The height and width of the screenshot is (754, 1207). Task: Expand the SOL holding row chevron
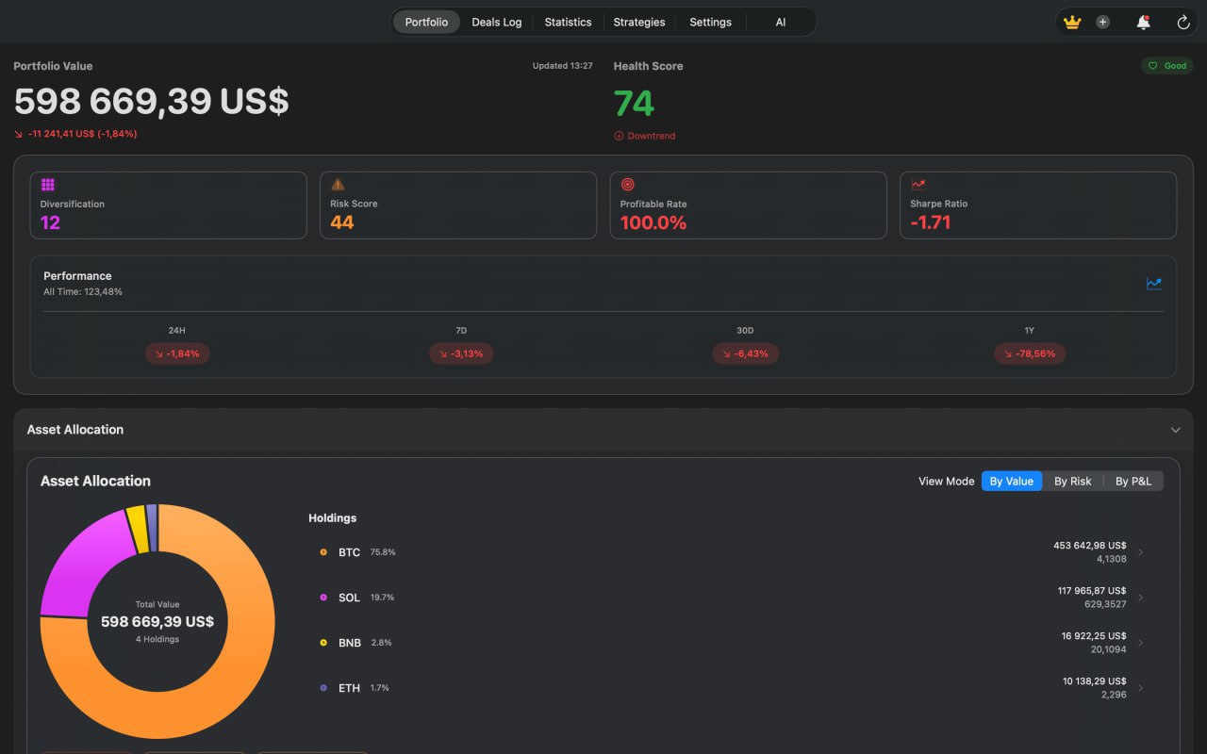click(1141, 598)
